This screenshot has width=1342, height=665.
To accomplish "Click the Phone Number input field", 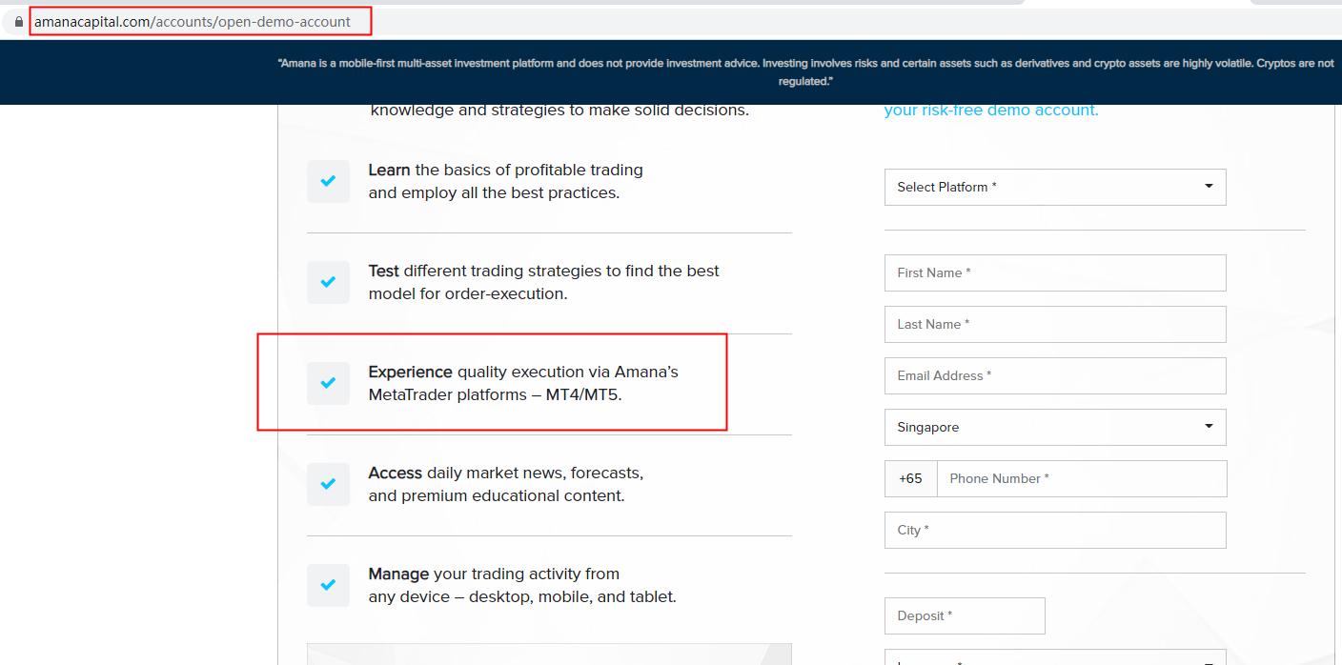I will [1081, 478].
